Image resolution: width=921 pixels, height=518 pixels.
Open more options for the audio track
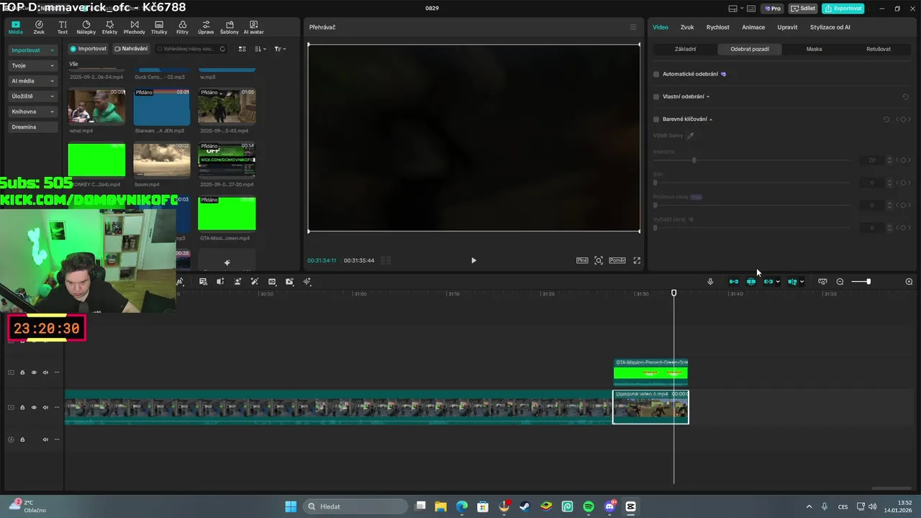coord(57,440)
